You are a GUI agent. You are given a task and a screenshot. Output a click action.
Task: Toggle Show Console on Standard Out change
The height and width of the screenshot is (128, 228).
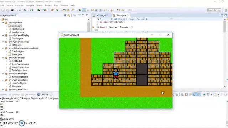click(195, 95)
